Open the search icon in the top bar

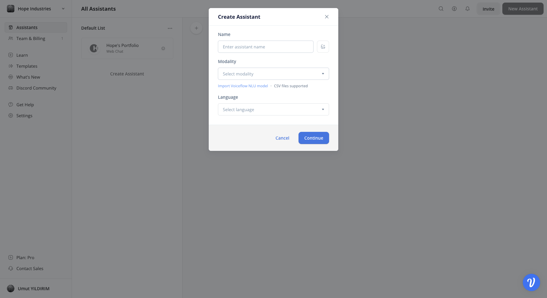[441, 9]
